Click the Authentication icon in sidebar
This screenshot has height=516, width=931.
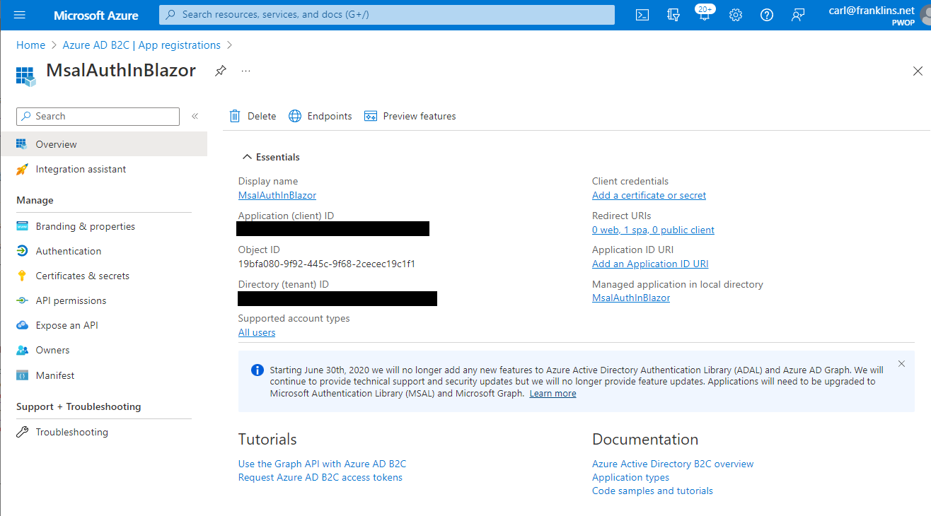[22, 251]
